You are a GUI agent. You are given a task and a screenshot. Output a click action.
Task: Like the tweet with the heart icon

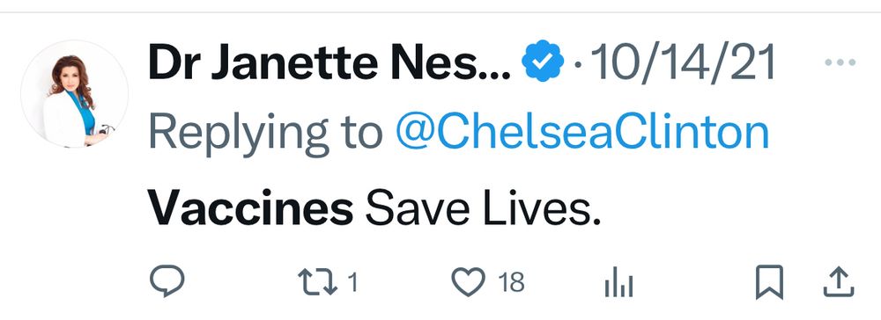pyautogui.click(x=469, y=282)
